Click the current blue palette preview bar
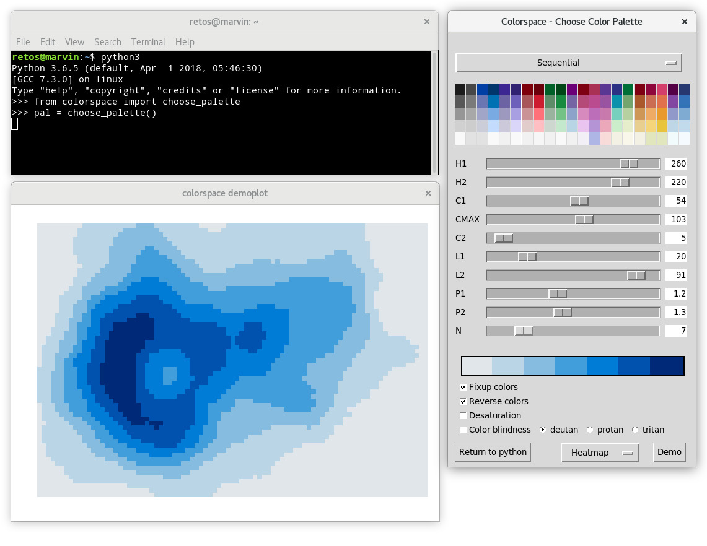This screenshot has height=546, width=707. [x=571, y=365]
